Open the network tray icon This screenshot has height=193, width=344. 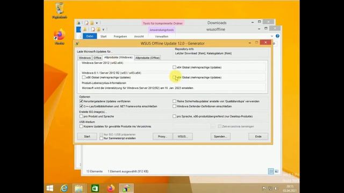270,188
